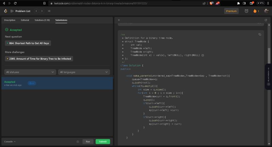Open the Problem List panel
272x147 pixels.
click(20, 11)
